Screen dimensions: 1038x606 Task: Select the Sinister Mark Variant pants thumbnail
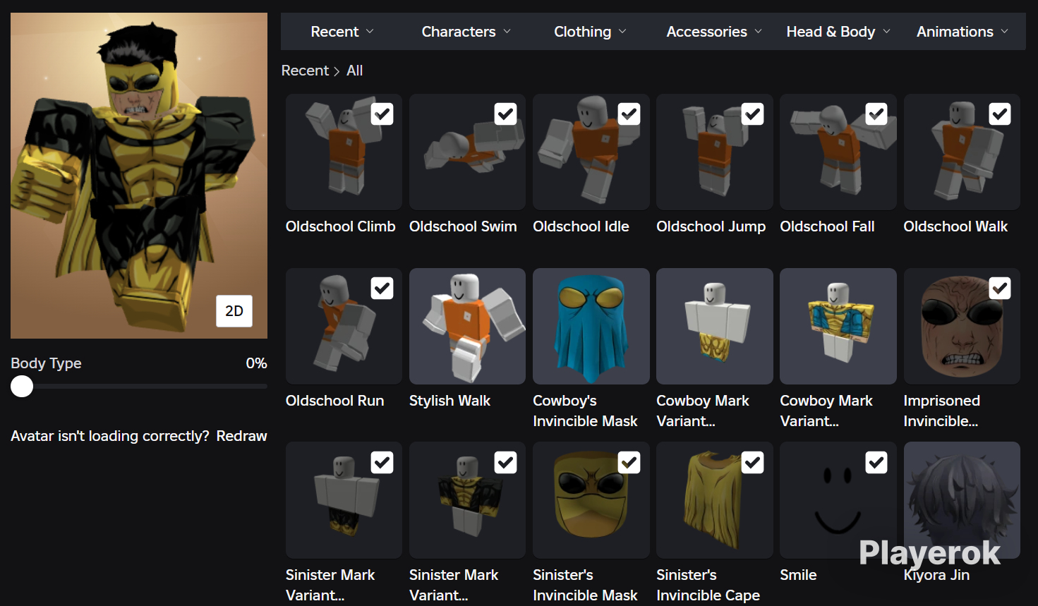pyautogui.click(x=344, y=500)
